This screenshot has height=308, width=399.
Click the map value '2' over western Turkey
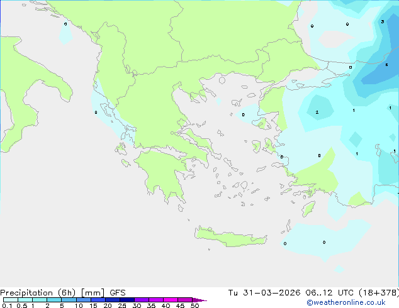pyautogui.click(x=317, y=112)
